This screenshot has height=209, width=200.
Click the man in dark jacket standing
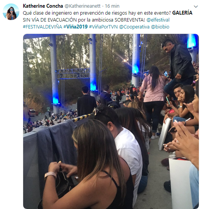point(179,67)
